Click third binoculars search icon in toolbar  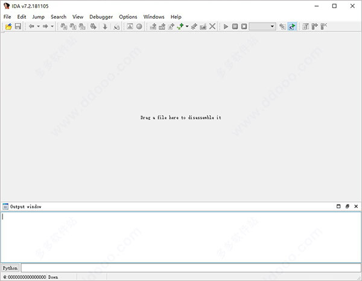tap(82, 27)
